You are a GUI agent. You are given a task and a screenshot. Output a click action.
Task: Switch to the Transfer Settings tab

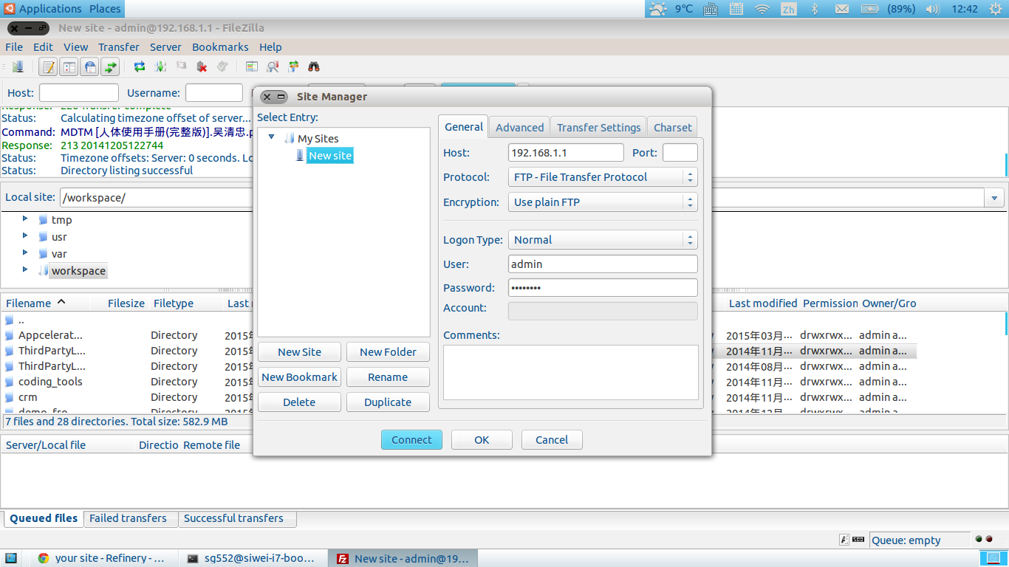tap(598, 127)
